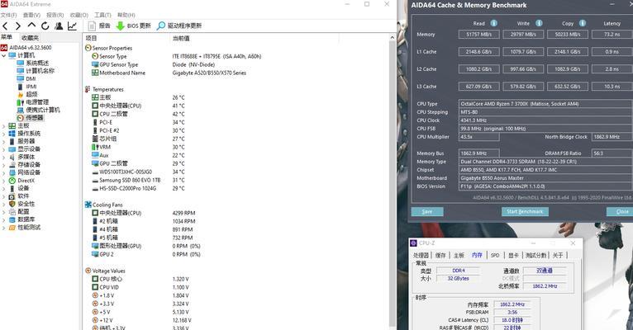Expand the 网络设备 tree node
633x330 pixels.
4,173
